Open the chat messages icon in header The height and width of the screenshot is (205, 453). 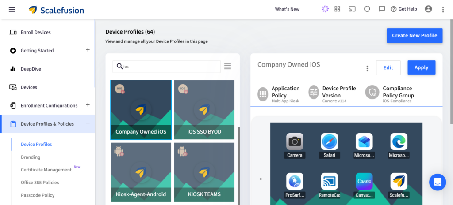(x=382, y=9)
